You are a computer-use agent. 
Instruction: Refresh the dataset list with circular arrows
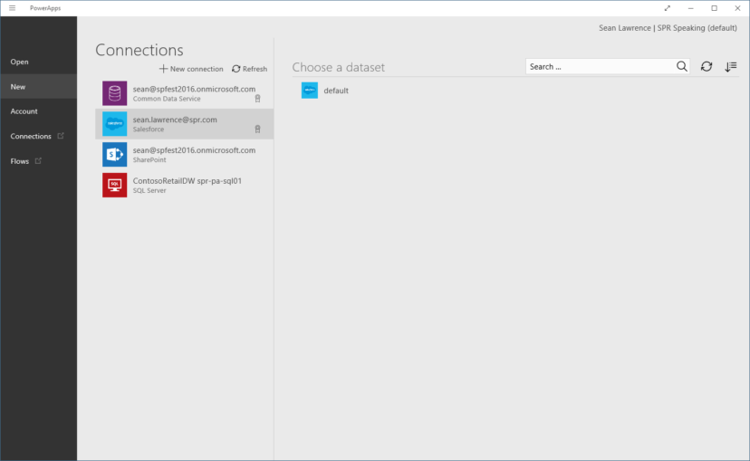tap(707, 67)
